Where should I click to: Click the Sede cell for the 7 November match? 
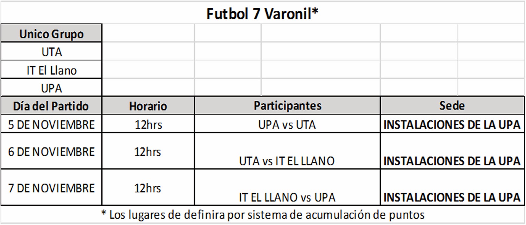click(452, 197)
